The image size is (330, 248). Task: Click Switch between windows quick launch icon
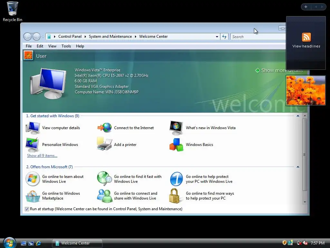tap(31, 243)
